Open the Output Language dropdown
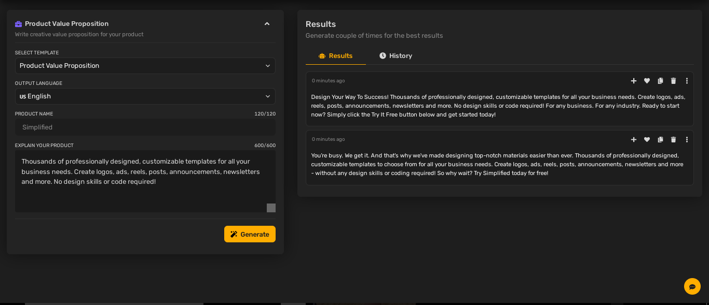Image resolution: width=709 pixels, height=305 pixels. (145, 96)
